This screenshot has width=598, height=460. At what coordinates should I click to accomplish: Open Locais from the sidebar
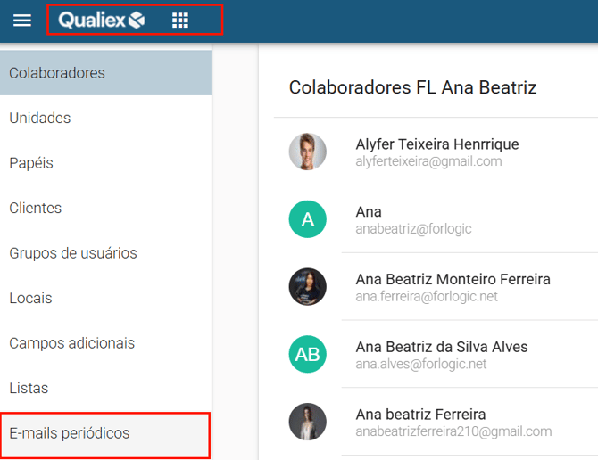(30, 298)
